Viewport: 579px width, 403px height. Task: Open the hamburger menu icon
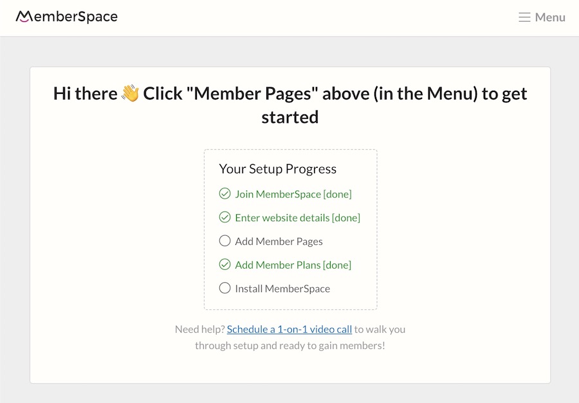coord(524,17)
